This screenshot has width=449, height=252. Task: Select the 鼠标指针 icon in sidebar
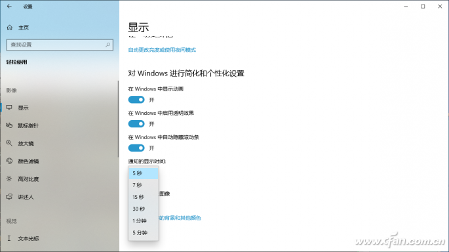click(x=9, y=125)
